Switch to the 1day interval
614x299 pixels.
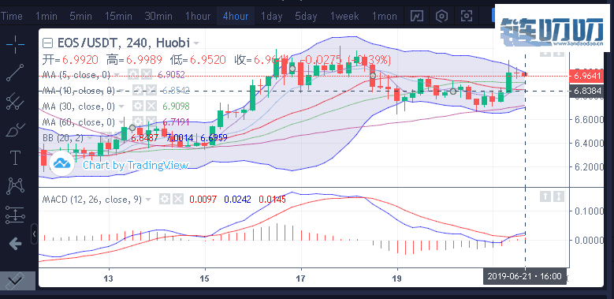point(272,17)
